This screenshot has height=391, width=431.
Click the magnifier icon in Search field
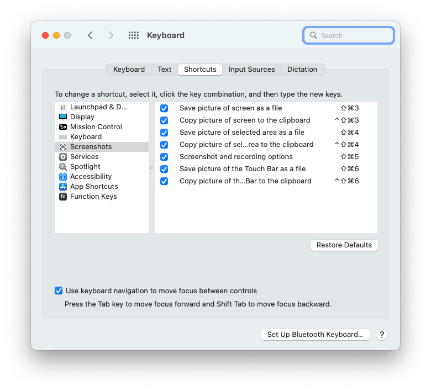point(313,35)
